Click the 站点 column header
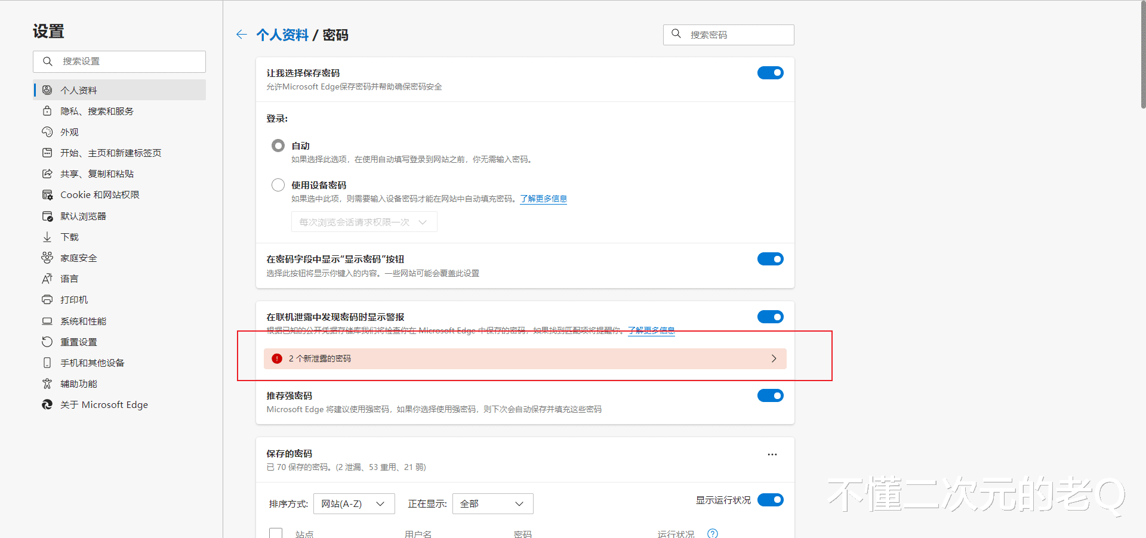The height and width of the screenshot is (538, 1146). point(304,534)
